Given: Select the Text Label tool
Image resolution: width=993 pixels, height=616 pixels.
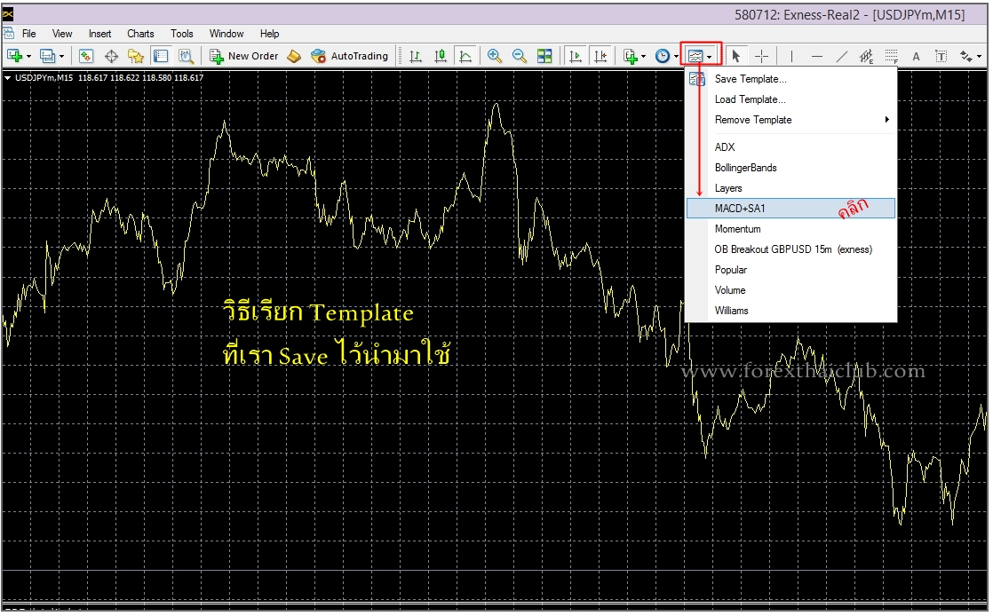Looking at the screenshot, I should tap(941, 56).
